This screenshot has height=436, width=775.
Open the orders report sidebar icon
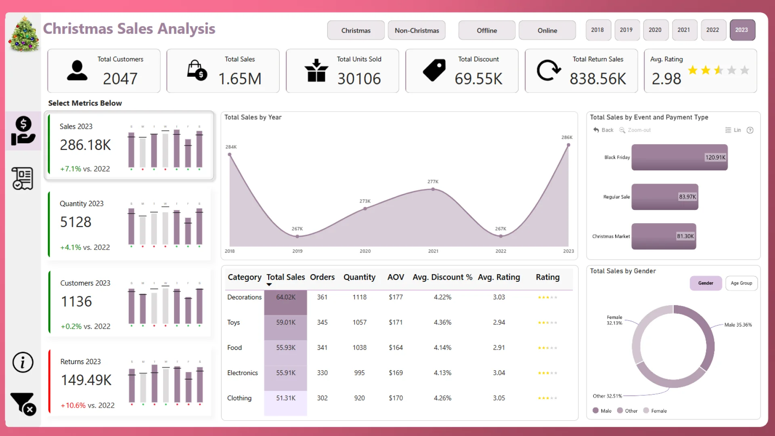pyautogui.click(x=23, y=178)
